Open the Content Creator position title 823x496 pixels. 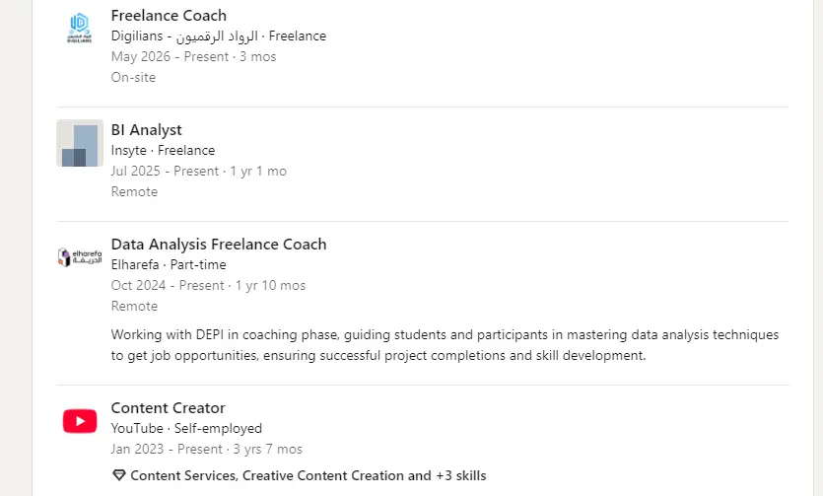click(168, 408)
